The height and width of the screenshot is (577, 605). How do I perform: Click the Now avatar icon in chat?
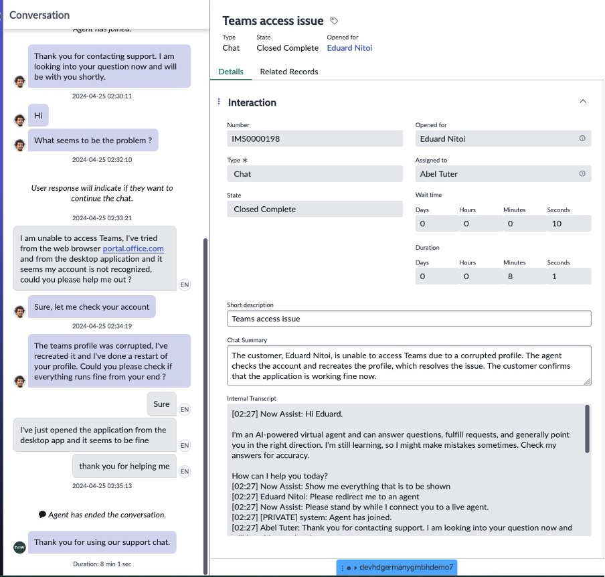20,547
